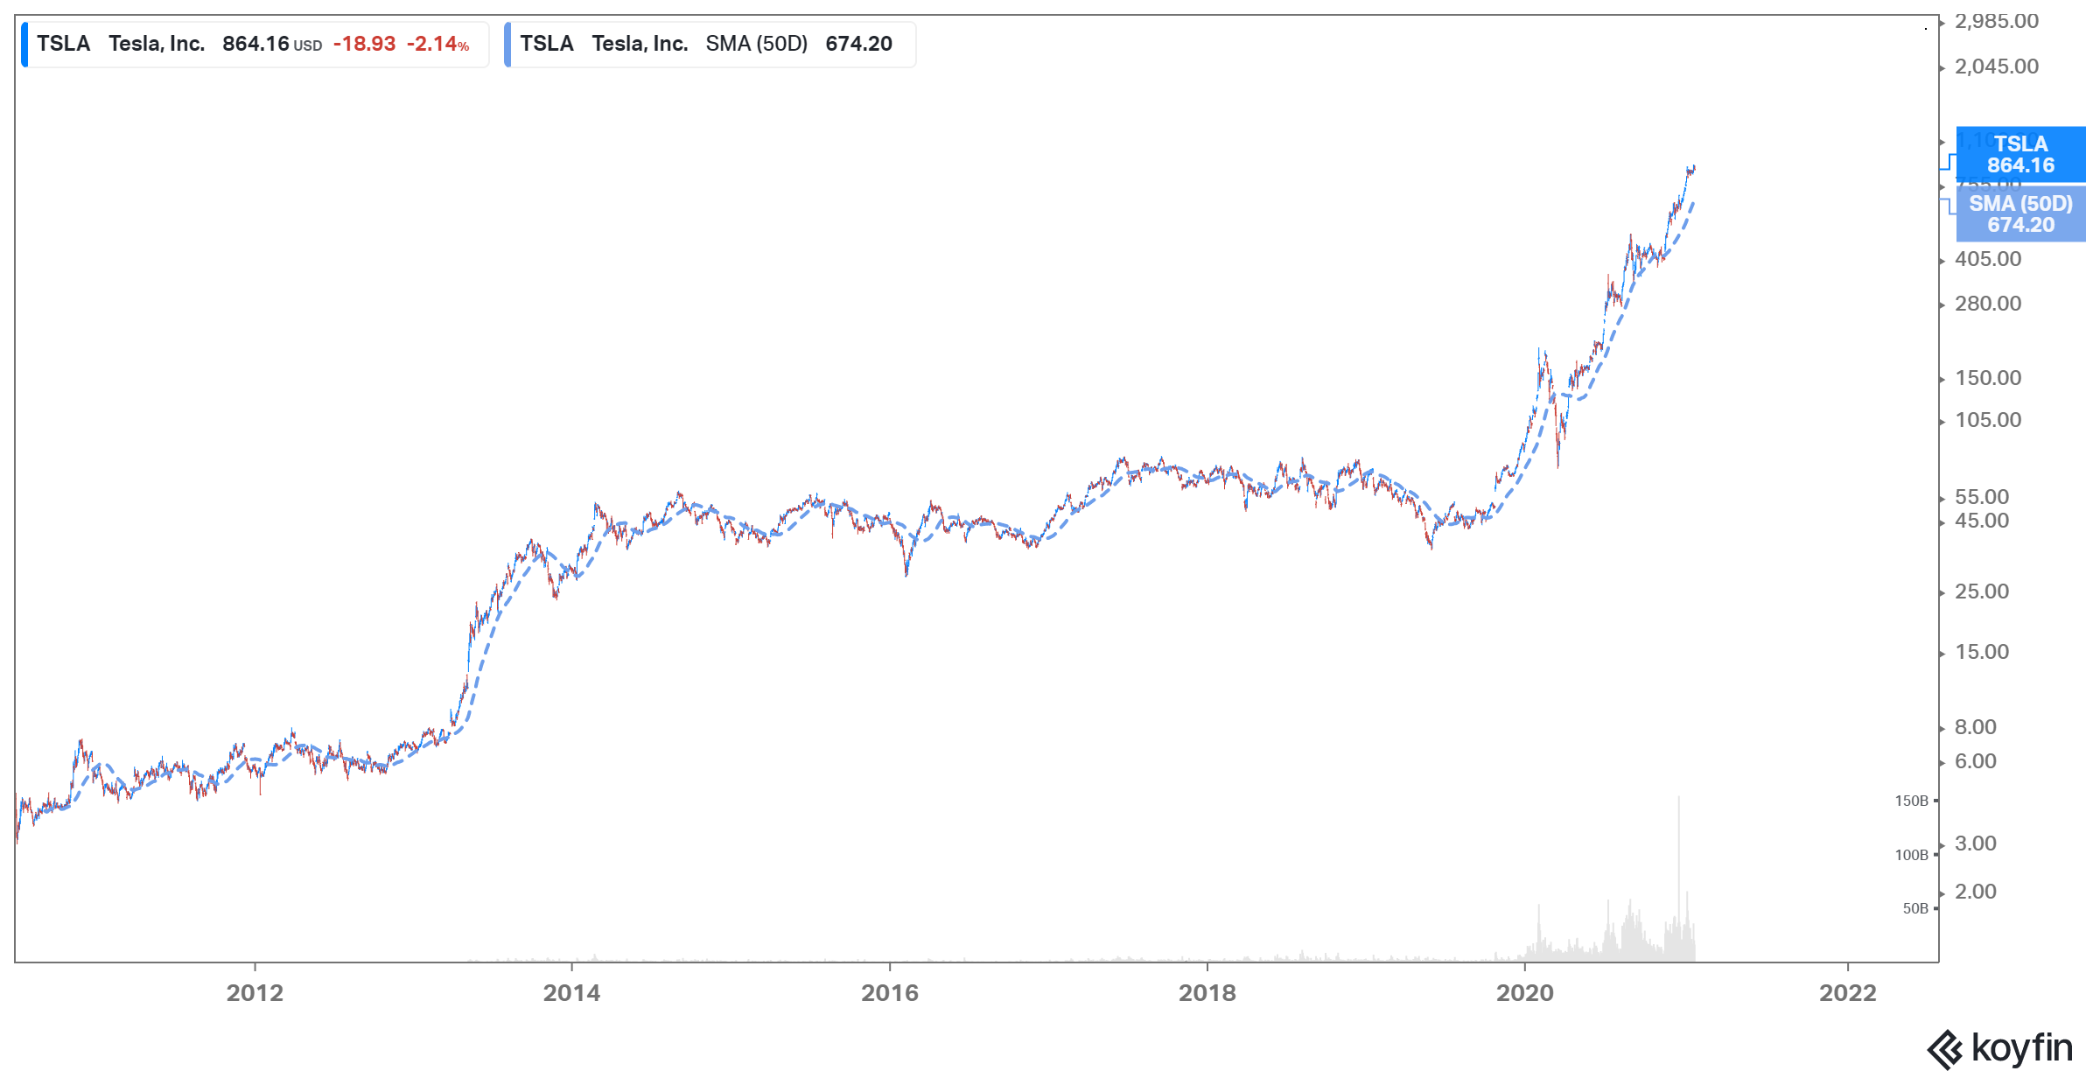This screenshot has height=1085, width=2100.
Task: Click the 2014 time axis label
Action: [571, 993]
